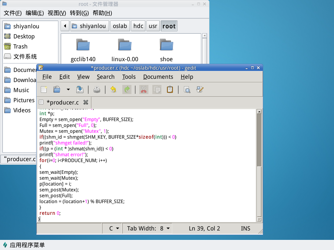Toggle INS insert mode in the status bar
Image resolution: width=334 pixels, height=250 pixels.
tap(245, 229)
